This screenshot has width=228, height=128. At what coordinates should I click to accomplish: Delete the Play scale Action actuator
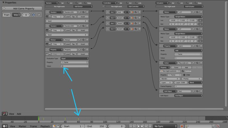[201, 63]
